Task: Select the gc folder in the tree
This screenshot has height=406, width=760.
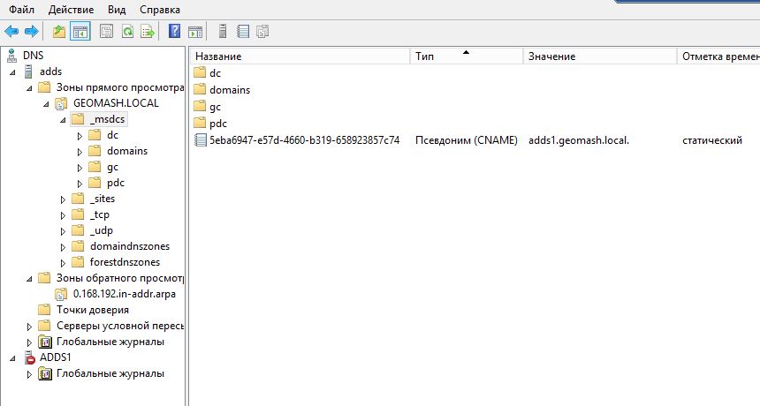Action: tap(112, 168)
